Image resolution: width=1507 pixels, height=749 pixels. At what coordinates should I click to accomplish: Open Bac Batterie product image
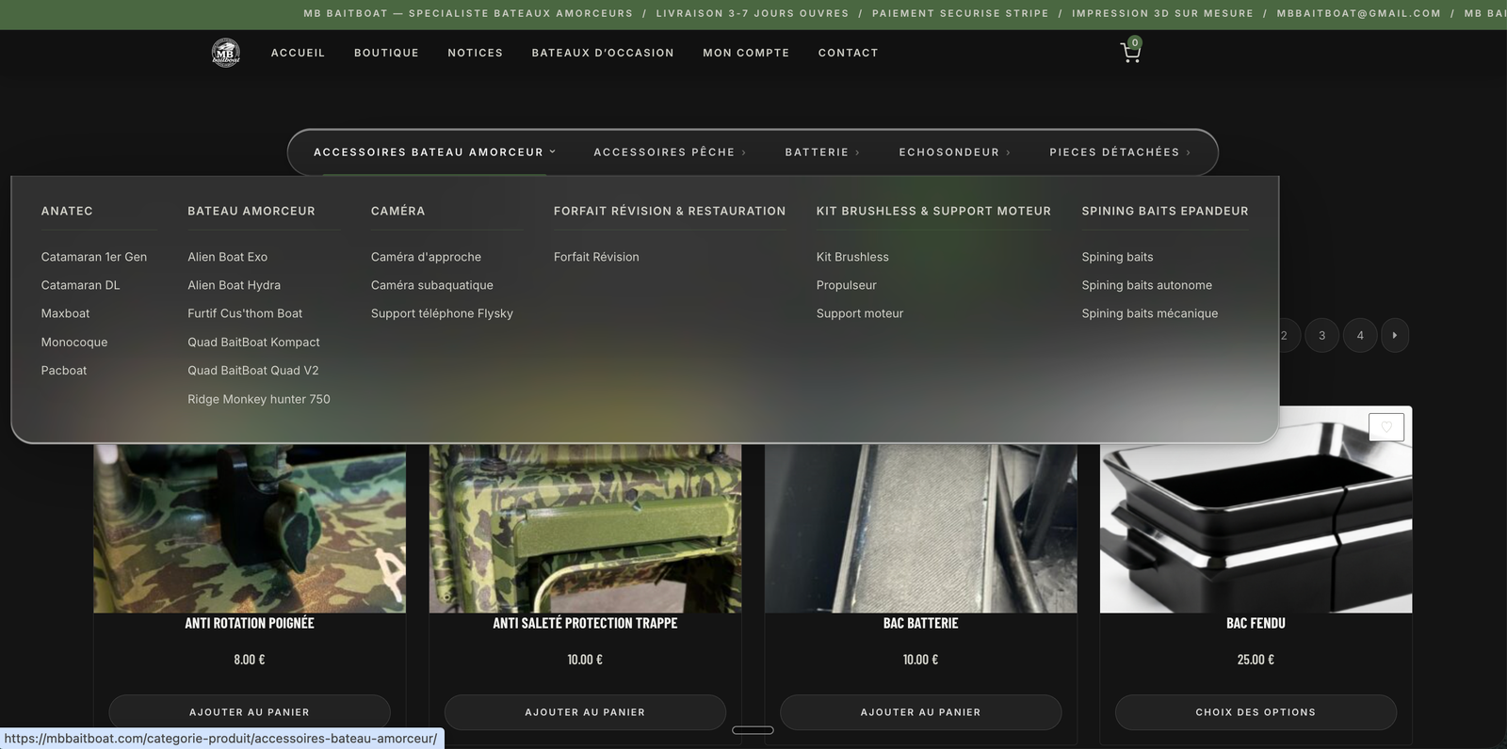[920, 528]
